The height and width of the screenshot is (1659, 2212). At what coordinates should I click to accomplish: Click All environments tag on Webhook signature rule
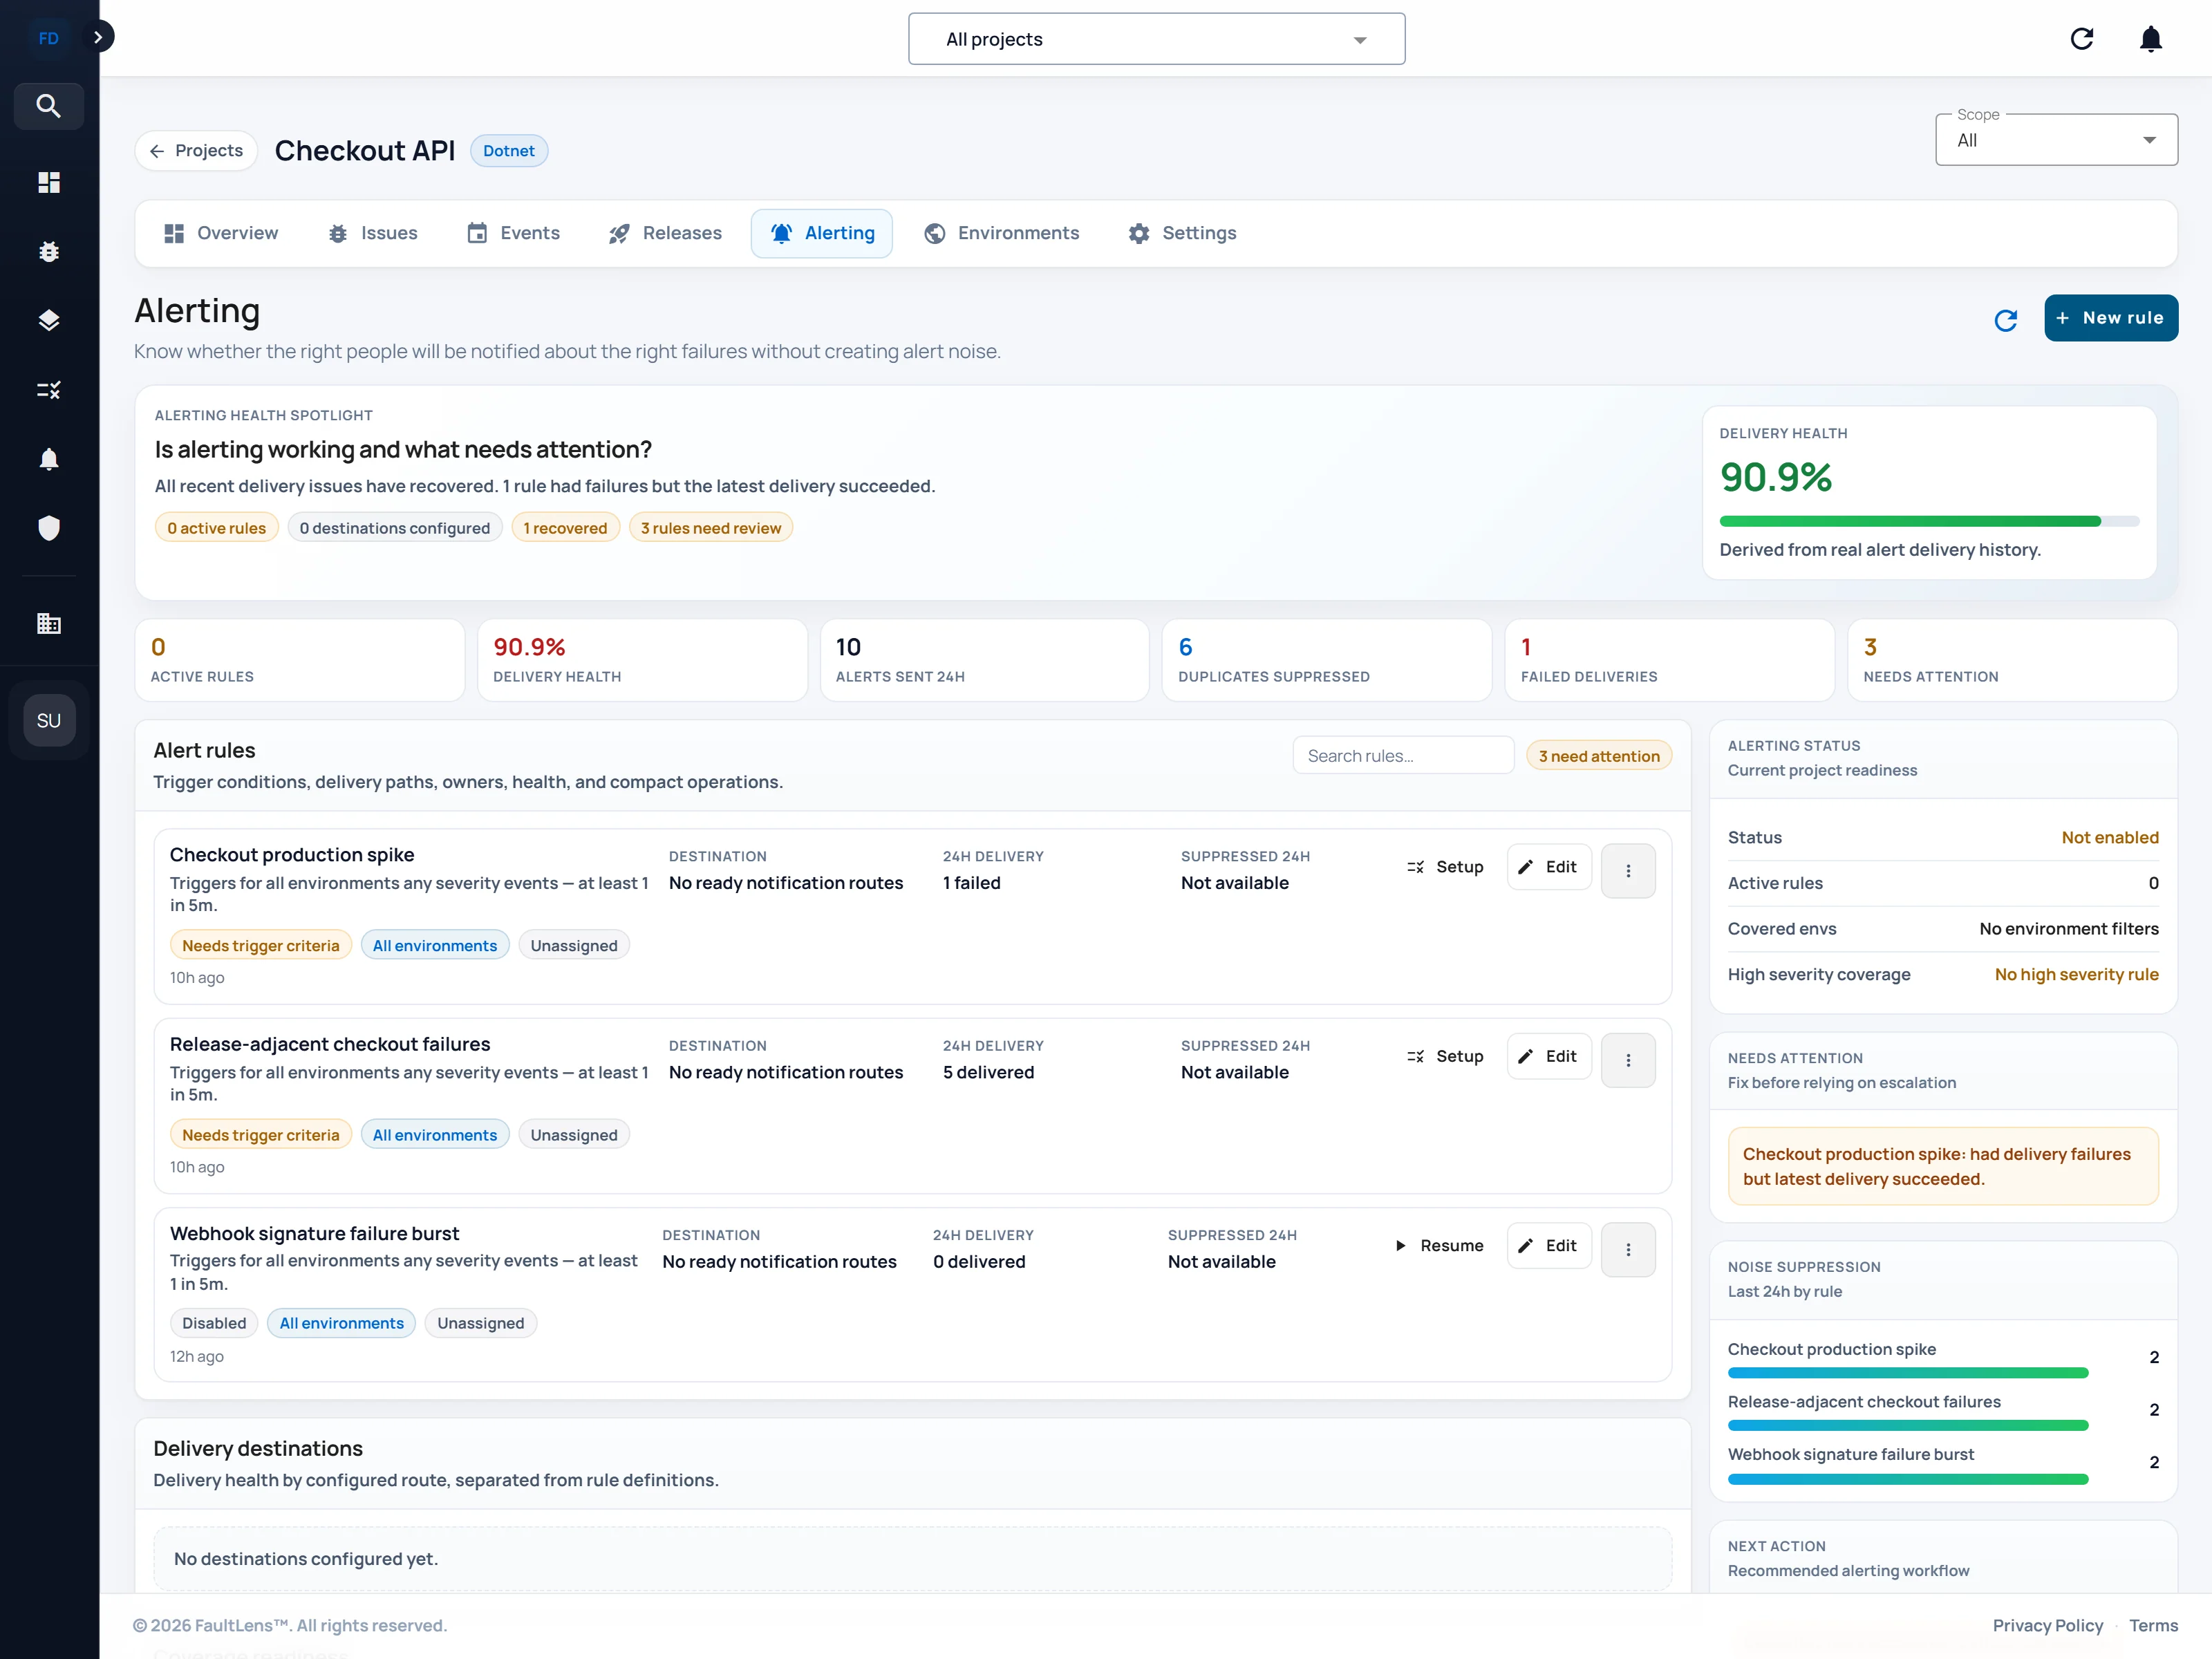(x=342, y=1323)
